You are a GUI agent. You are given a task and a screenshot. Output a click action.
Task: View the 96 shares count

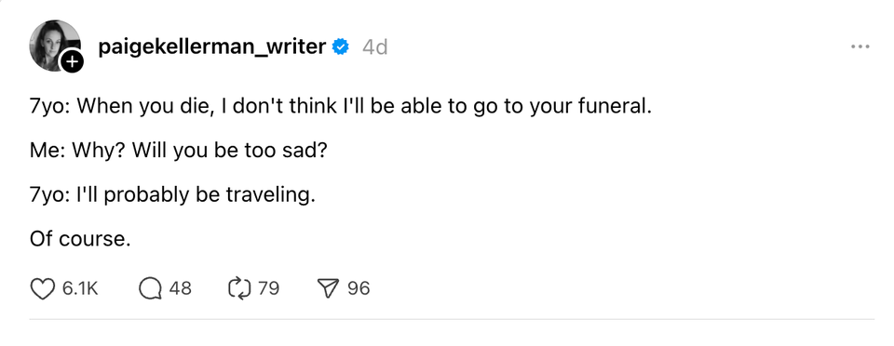coord(359,289)
